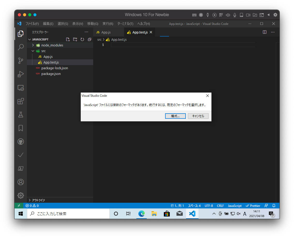The width and height of the screenshot is (294, 238).
Task: Click the 構成... configure button
Action: [175, 116]
